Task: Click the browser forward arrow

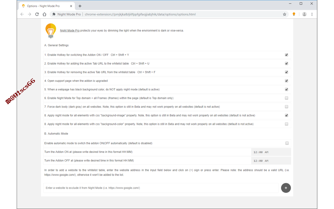Action: tap(29, 14)
